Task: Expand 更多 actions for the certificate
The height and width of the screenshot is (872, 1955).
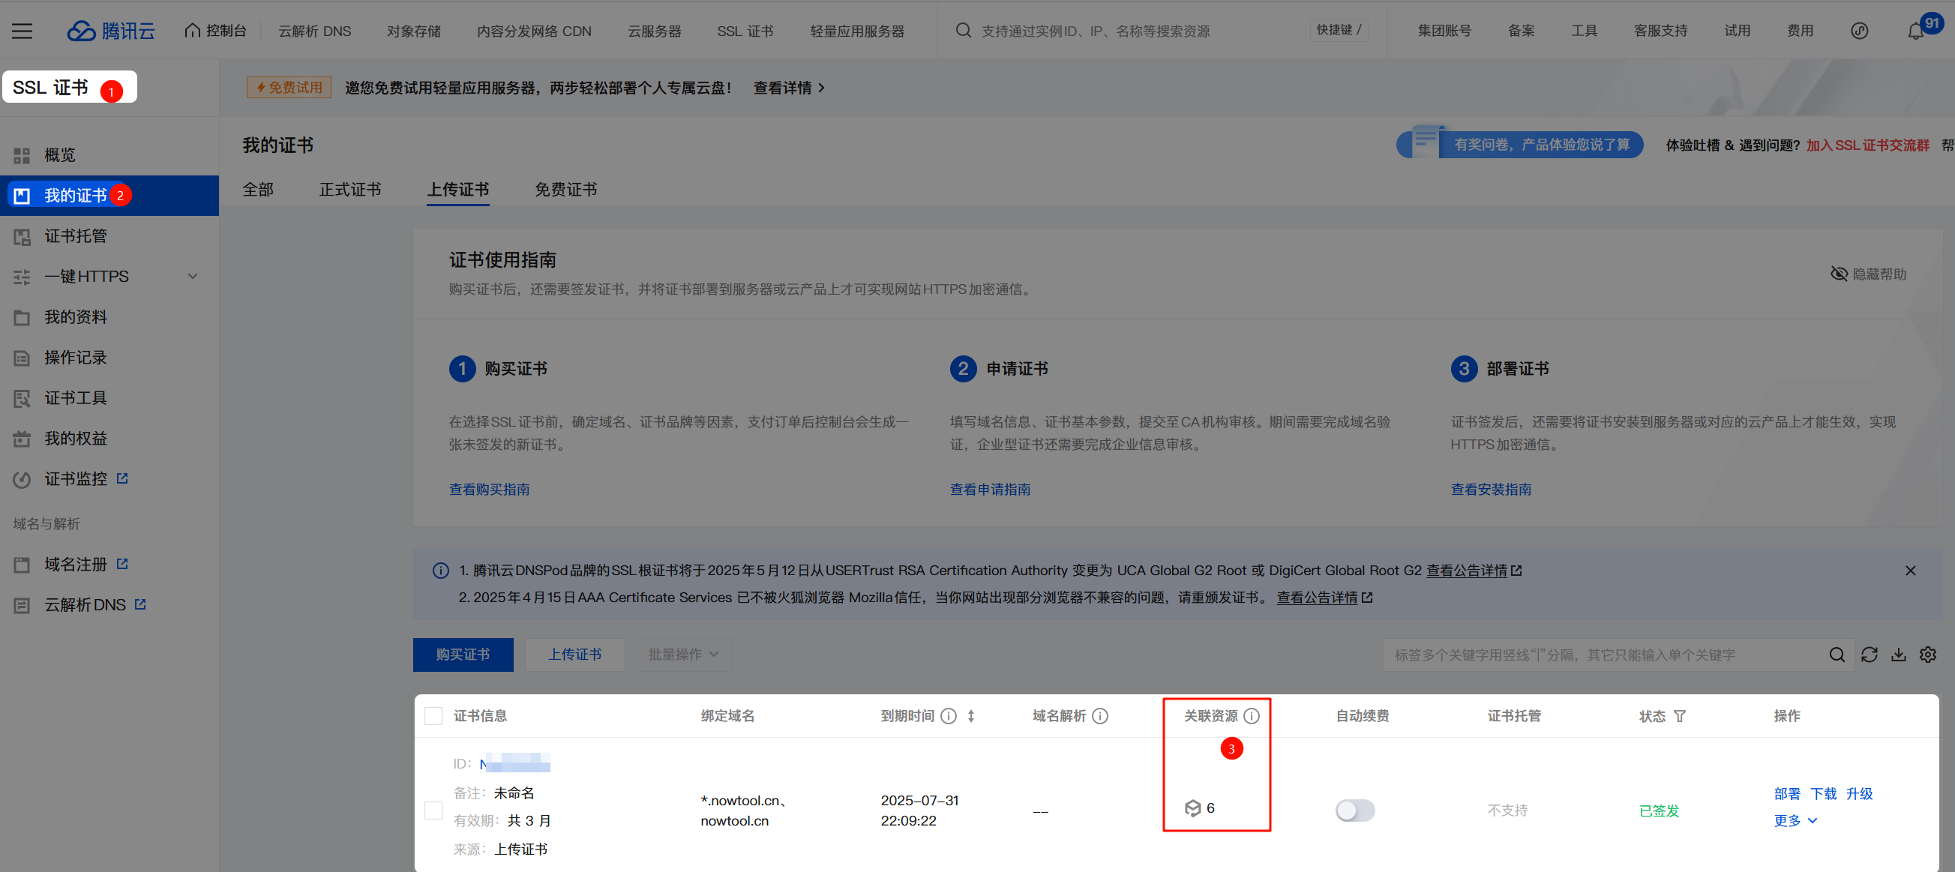Action: click(x=1795, y=820)
